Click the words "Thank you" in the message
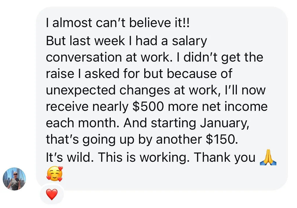The width and height of the screenshot is (297, 208). (x=224, y=158)
